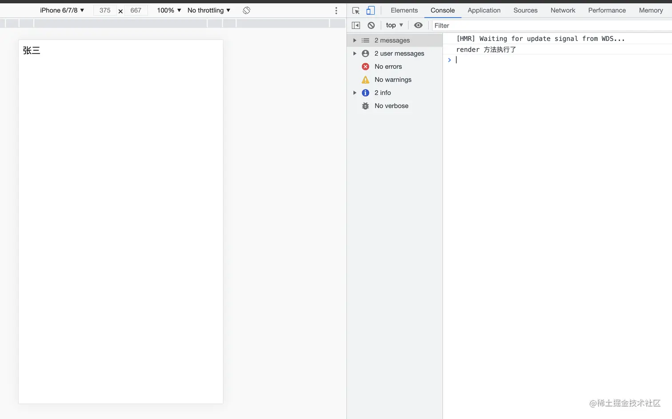Screen dimensions: 672x419
Task: Click the console prompt input line
Action: click(x=557, y=60)
